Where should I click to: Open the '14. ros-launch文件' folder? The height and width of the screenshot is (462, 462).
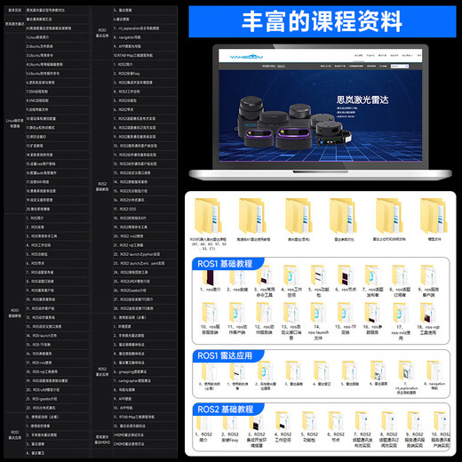(318, 321)
